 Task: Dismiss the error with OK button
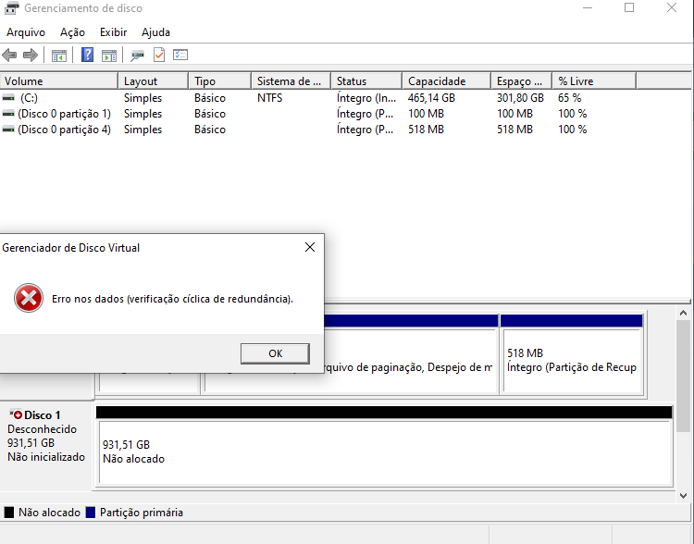(275, 353)
